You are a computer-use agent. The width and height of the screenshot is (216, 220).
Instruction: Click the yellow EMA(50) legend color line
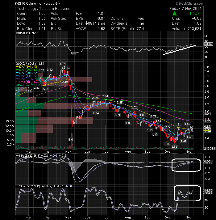pos(17,67)
